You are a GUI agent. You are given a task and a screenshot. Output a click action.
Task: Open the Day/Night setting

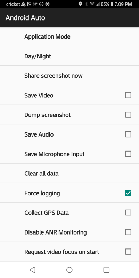click(x=69, y=56)
